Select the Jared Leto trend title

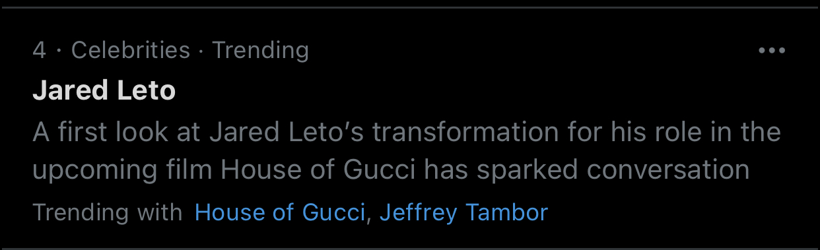(x=104, y=90)
